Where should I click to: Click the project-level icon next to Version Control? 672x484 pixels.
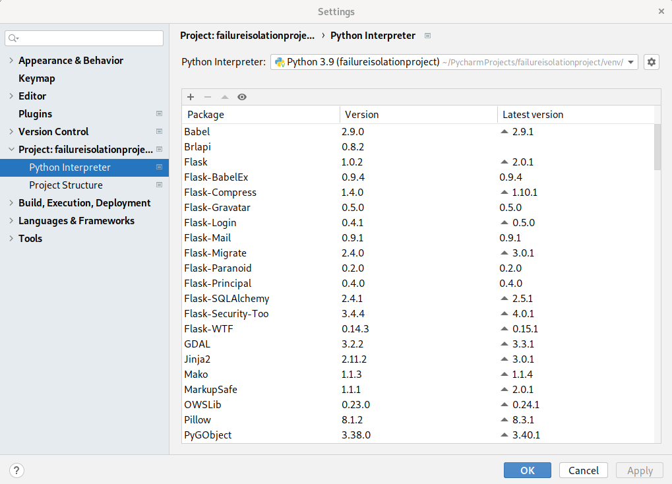(160, 132)
